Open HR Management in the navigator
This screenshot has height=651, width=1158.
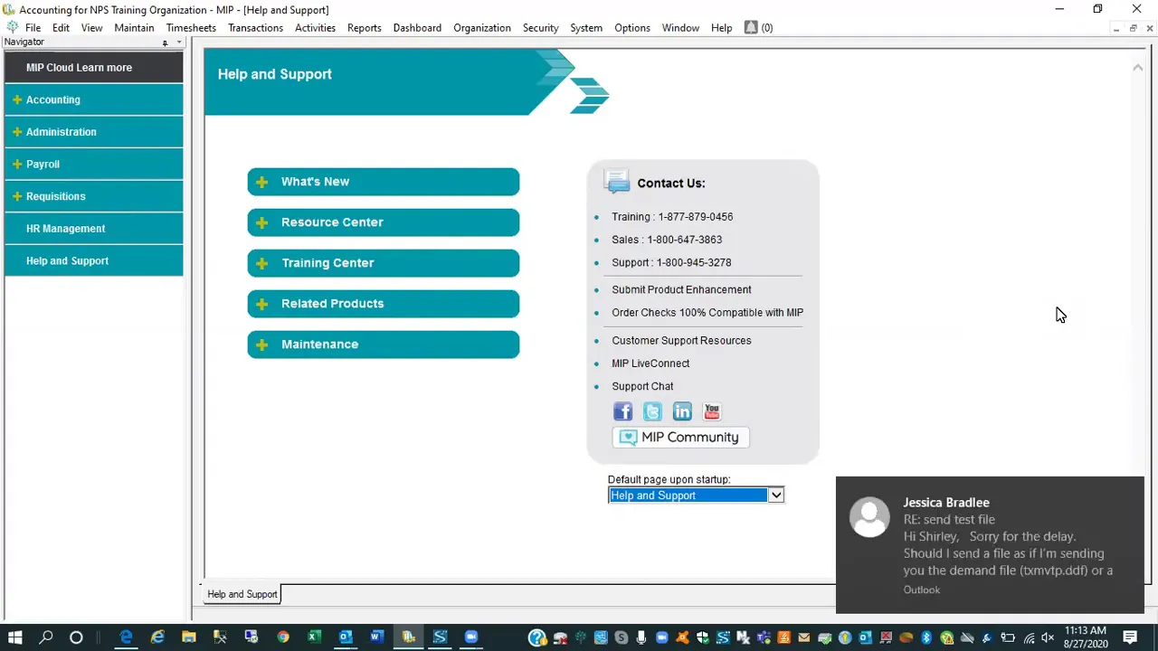[x=94, y=229]
